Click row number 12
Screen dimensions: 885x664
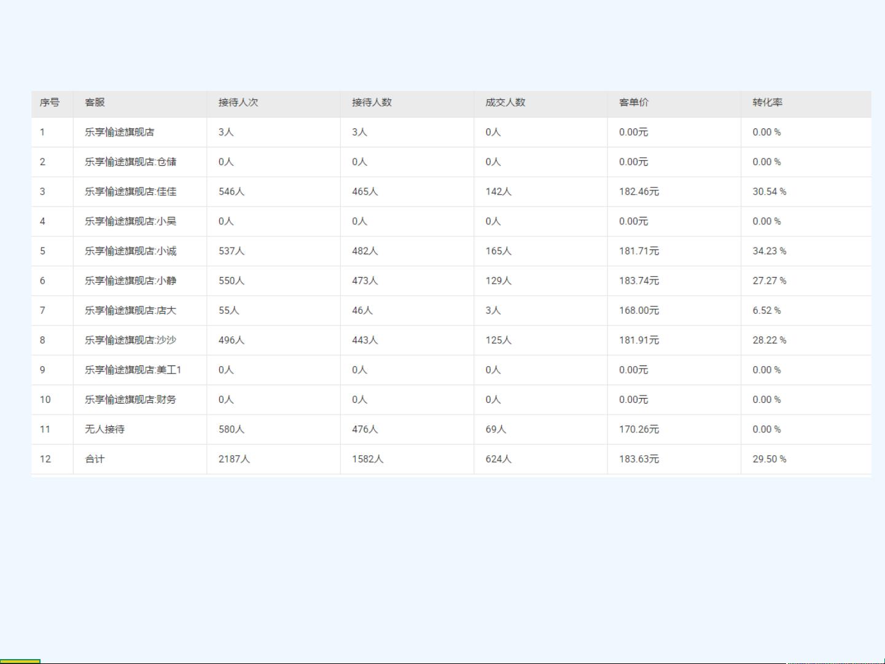pos(45,459)
